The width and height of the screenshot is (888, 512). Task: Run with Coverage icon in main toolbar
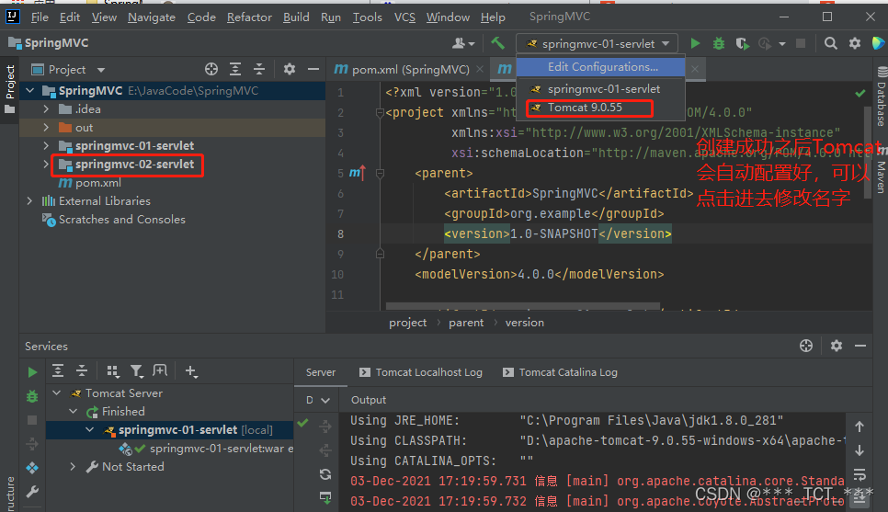[742, 43]
